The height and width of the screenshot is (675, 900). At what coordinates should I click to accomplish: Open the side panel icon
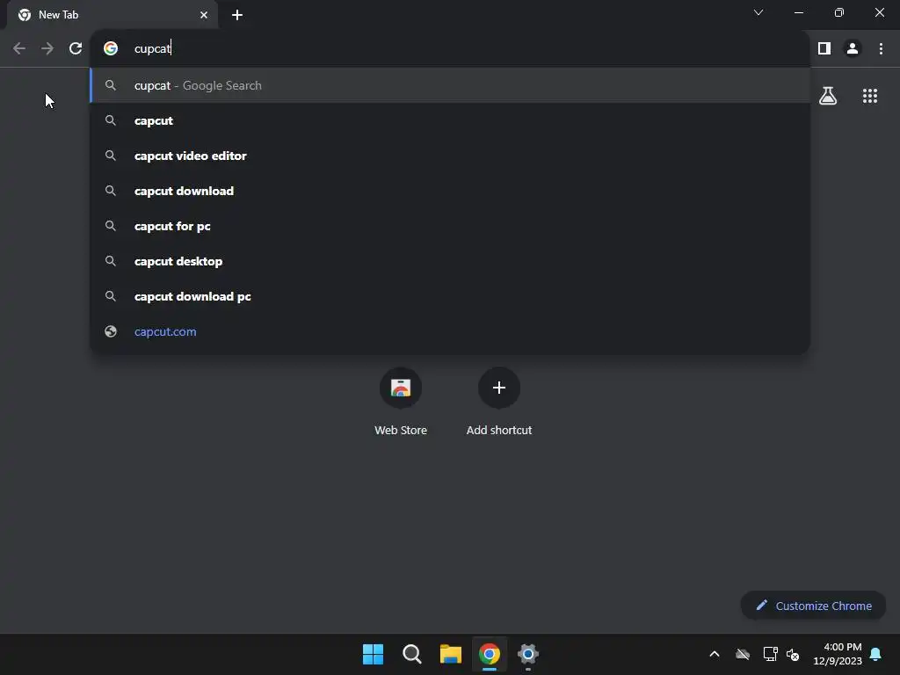click(824, 49)
